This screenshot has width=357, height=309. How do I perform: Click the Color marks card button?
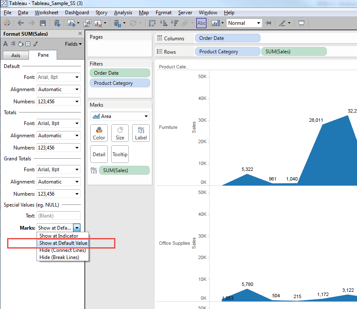[99, 133]
